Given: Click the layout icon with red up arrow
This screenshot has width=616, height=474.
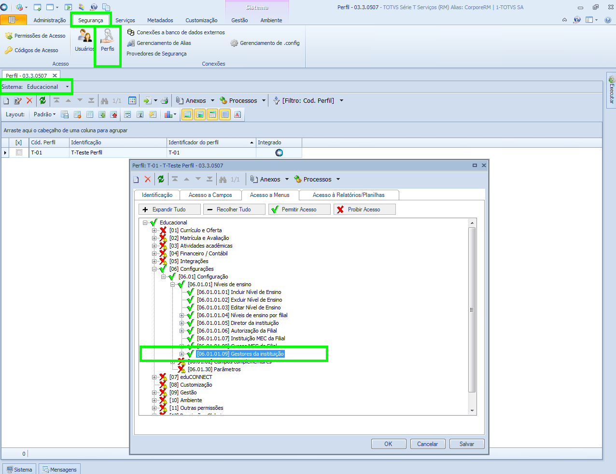Looking at the screenshot, I should coord(114,114).
